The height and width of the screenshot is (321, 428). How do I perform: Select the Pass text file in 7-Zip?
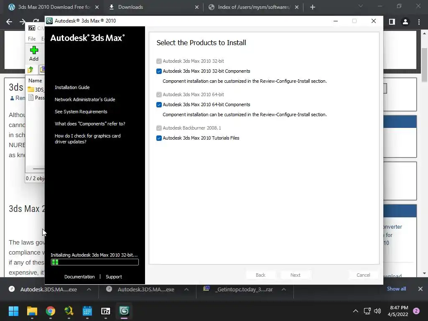[x=36, y=98]
